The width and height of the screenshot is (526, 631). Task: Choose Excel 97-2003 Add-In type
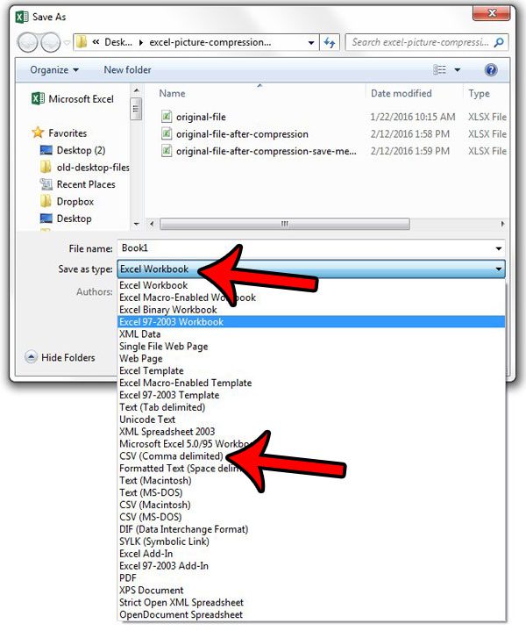click(312, 566)
